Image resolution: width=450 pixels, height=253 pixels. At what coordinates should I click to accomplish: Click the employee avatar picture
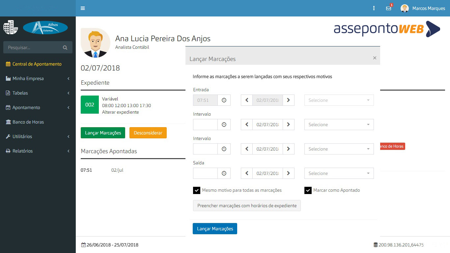pos(96,43)
